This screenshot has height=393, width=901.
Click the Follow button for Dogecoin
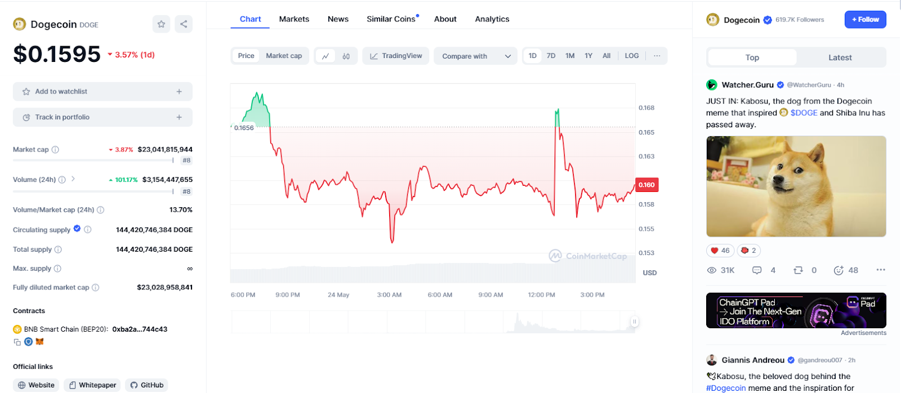click(x=866, y=19)
